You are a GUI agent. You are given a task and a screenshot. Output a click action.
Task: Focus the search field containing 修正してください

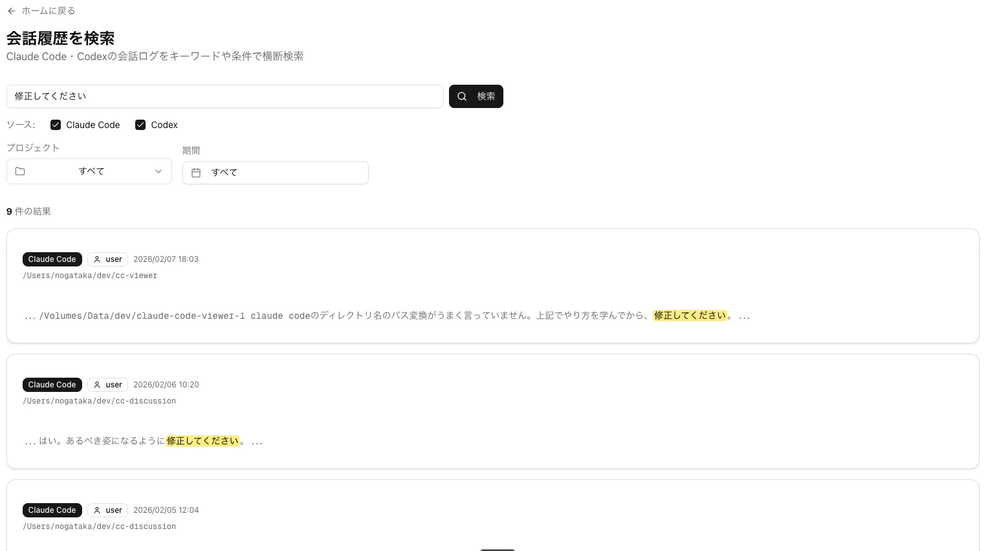pyautogui.click(x=225, y=96)
